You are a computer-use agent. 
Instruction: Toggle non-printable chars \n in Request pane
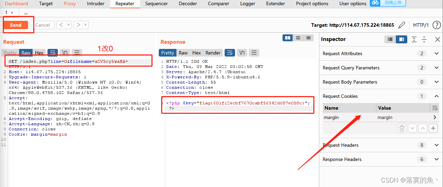(x=64, y=53)
